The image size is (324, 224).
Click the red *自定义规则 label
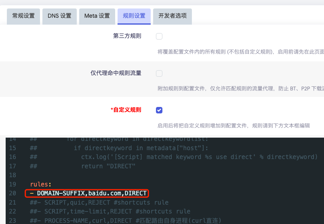click(x=126, y=110)
